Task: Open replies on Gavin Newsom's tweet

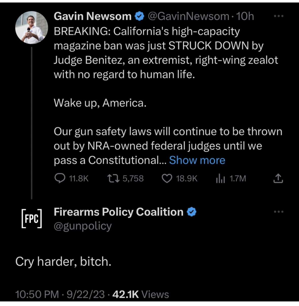Action: [60, 178]
